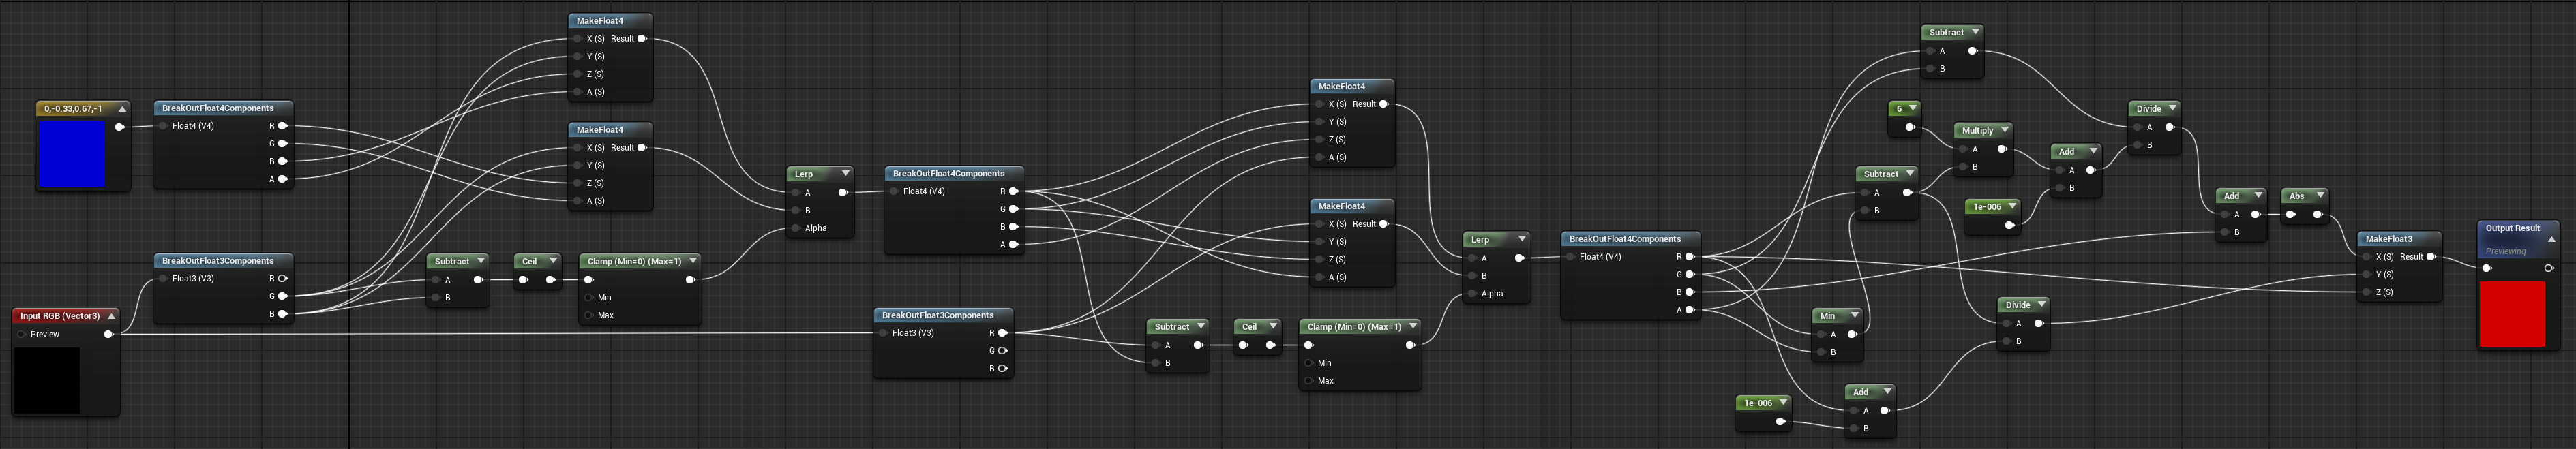Select the Min node title
2576x449 pixels.
[1828, 315]
